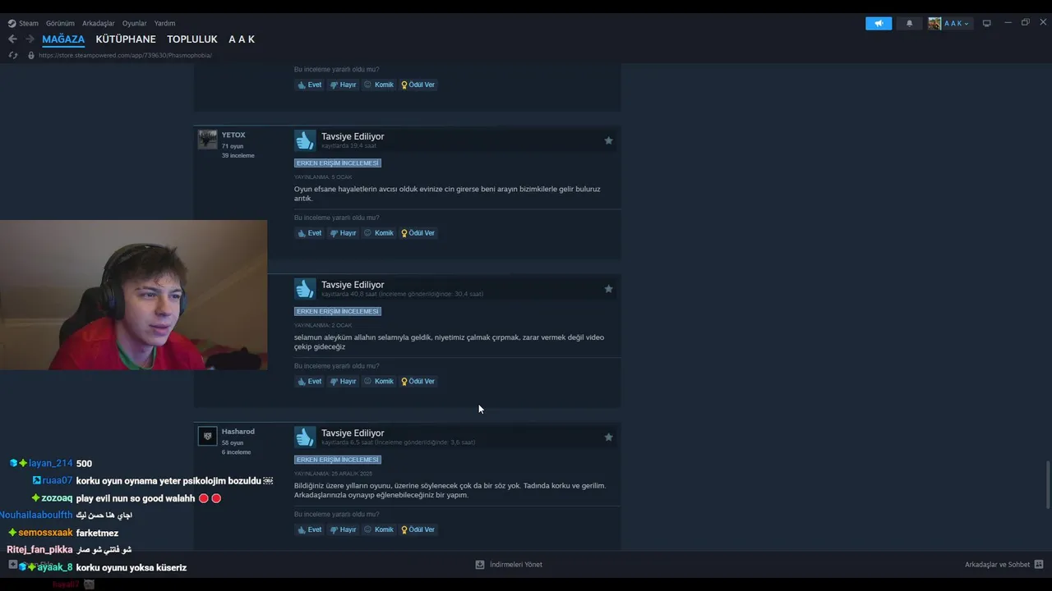Click Ödül Ver on the topmost review
The height and width of the screenshot is (591, 1052).
point(418,85)
